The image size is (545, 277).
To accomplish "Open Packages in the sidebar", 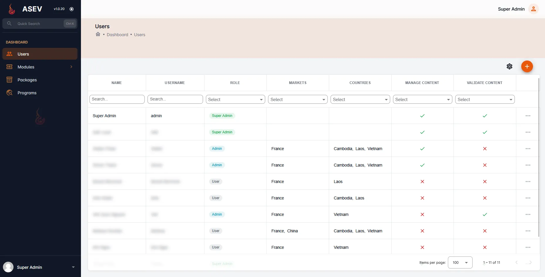I will coord(40,80).
